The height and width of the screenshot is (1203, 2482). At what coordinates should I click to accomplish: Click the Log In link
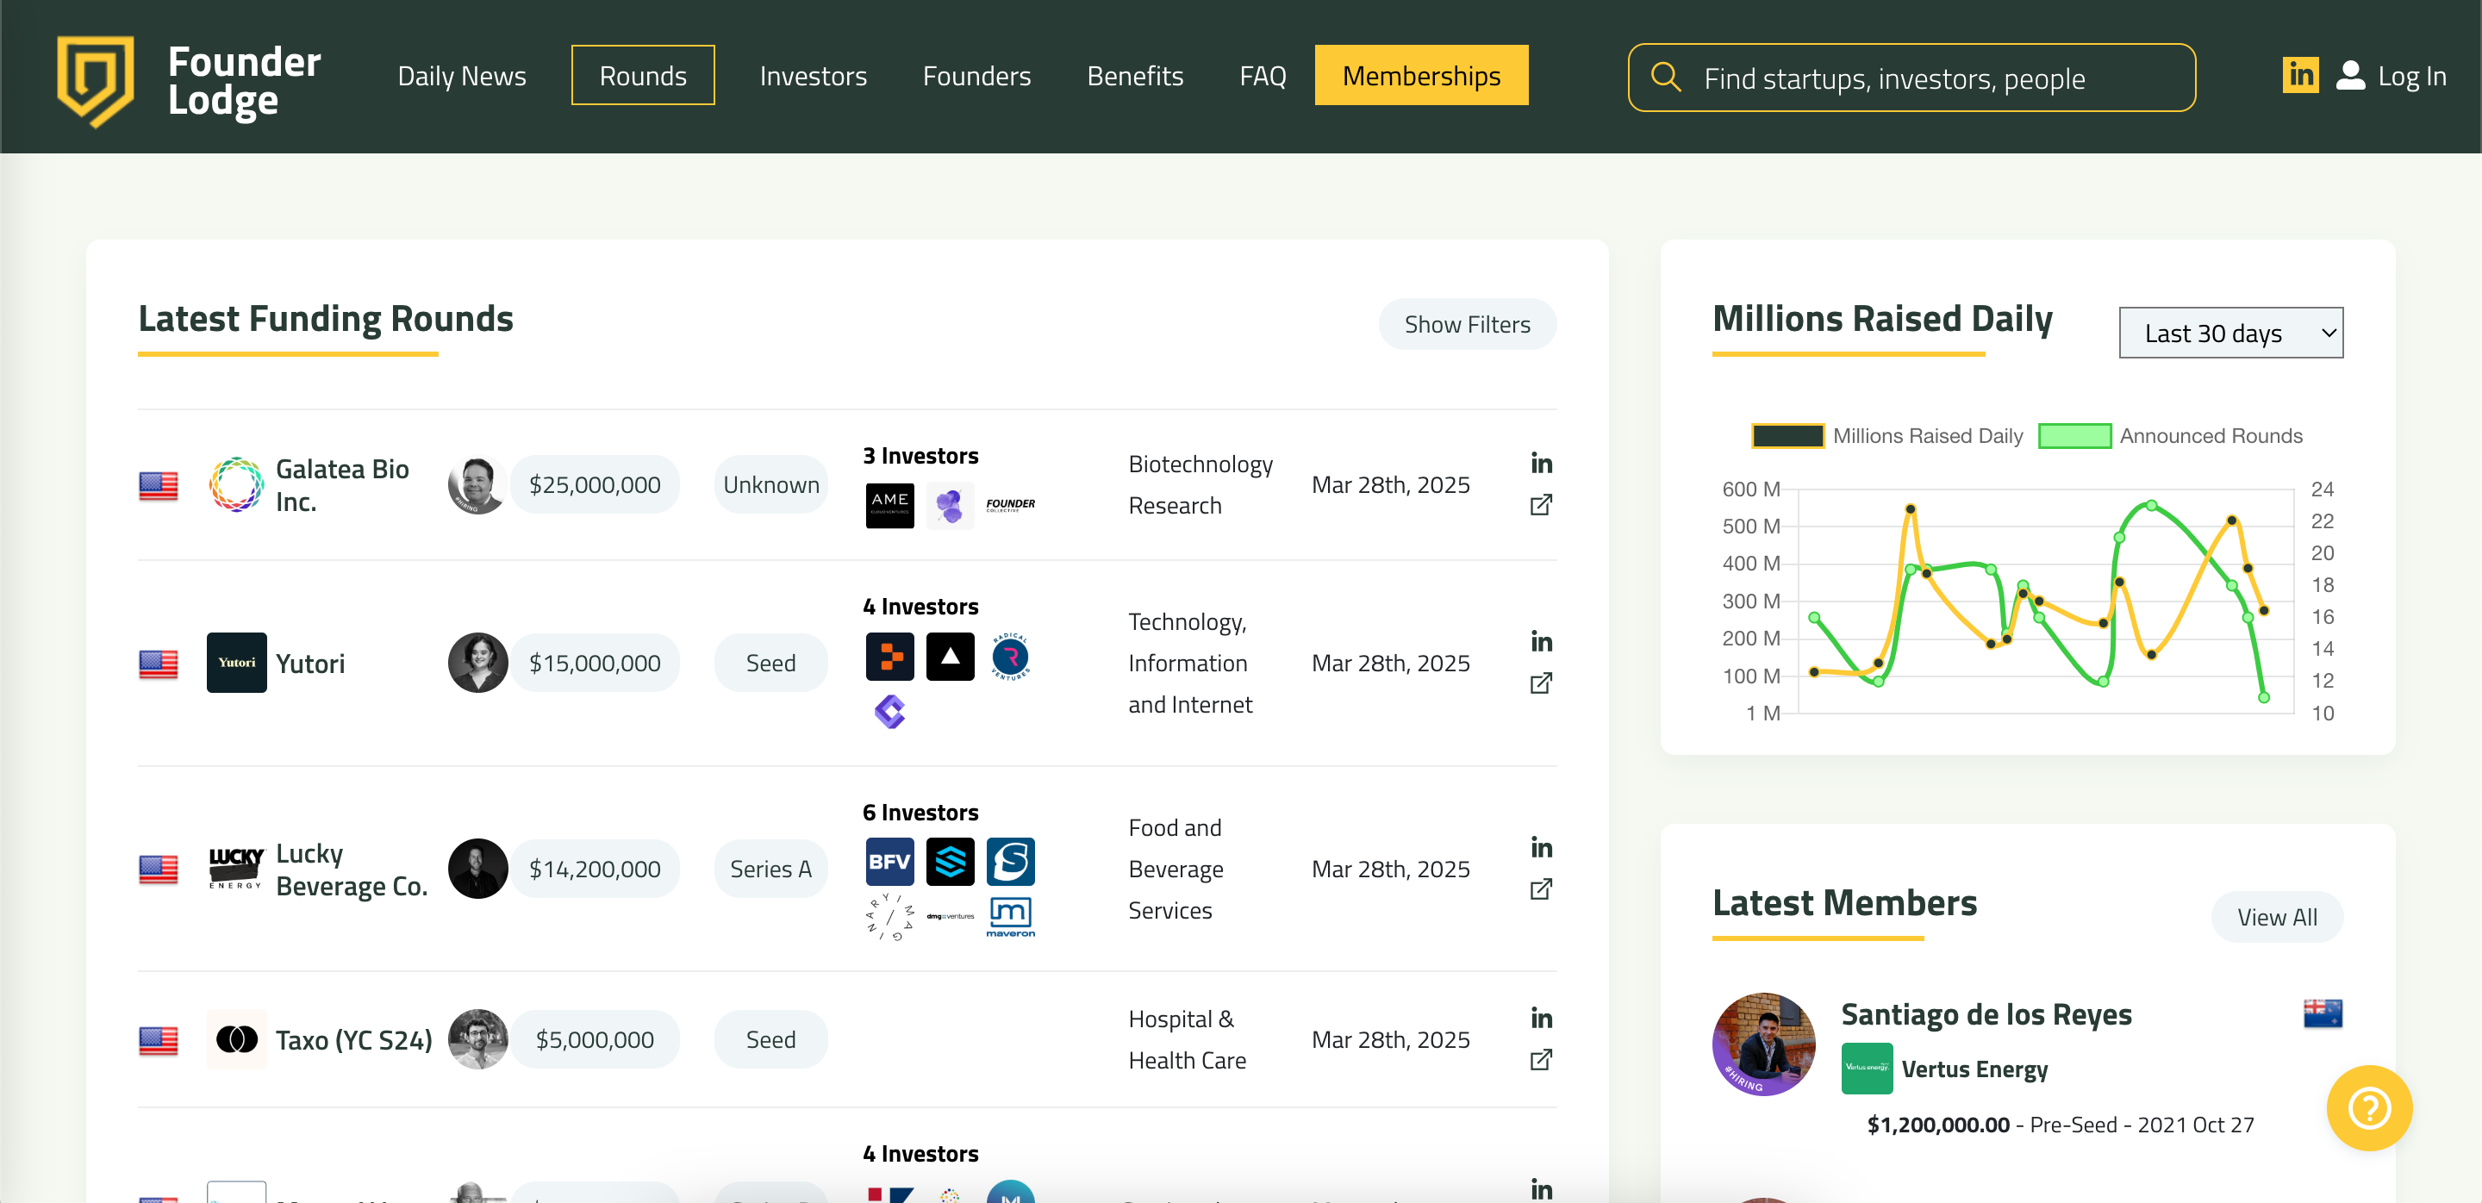pos(2410,75)
